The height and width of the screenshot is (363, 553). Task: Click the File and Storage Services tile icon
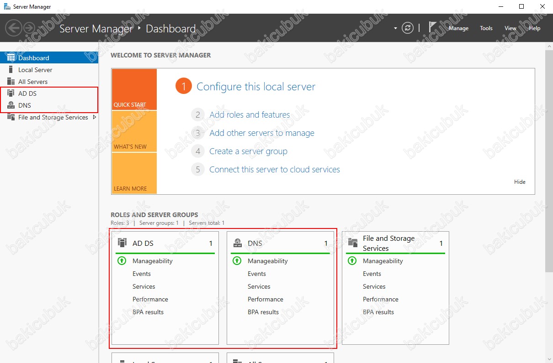tap(352, 243)
